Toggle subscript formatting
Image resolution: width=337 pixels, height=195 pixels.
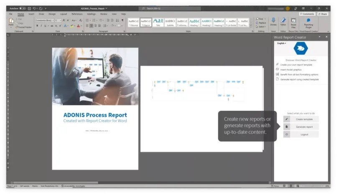(56, 26)
